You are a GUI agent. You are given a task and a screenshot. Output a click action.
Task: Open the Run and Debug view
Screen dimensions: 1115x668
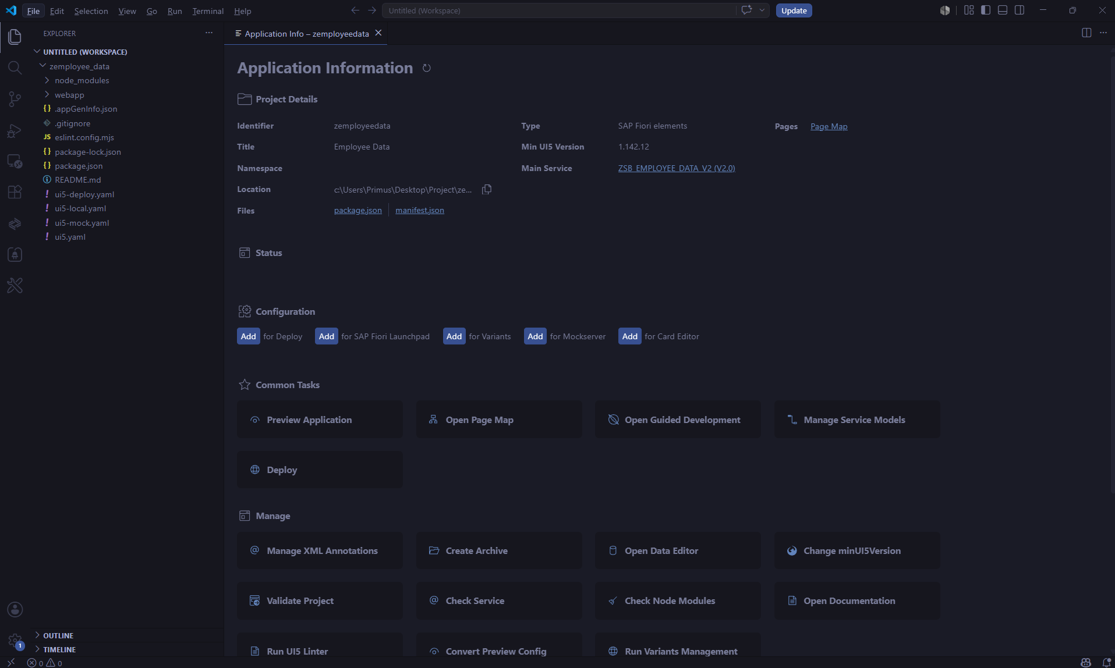coord(15,131)
